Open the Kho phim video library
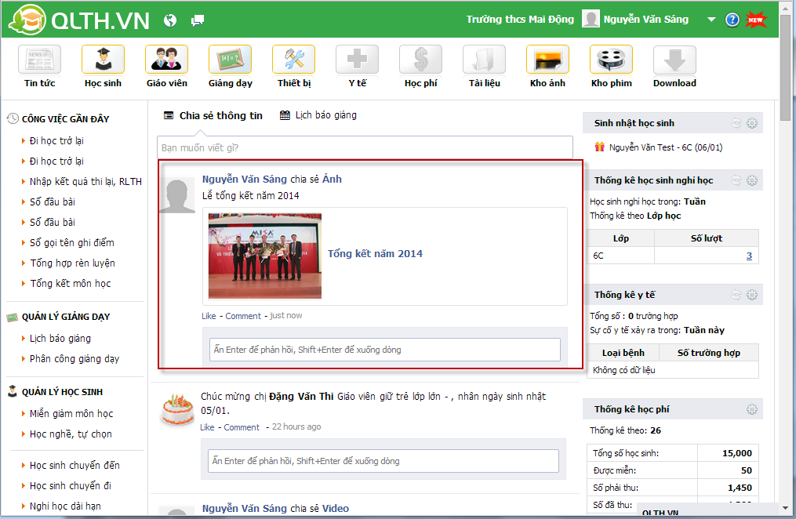The width and height of the screenshot is (796, 519). click(x=611, y=60)
